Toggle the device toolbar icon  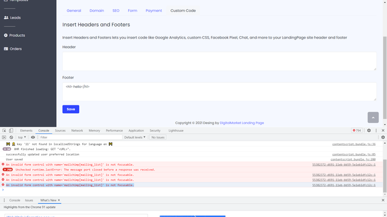pyautogui.click(x=11, y=131)
